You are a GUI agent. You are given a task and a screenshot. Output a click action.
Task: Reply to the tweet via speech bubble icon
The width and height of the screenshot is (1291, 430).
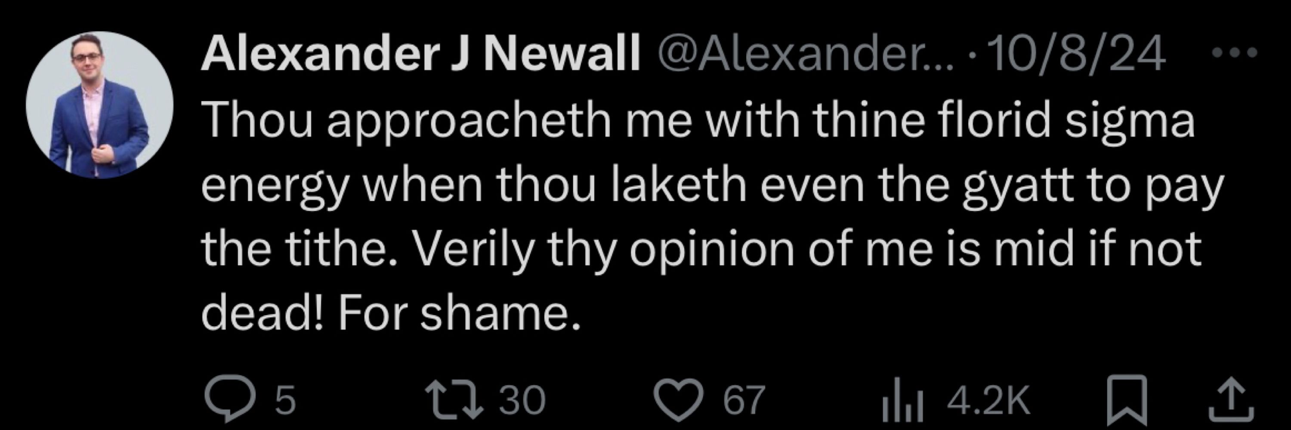click(229, 404)
